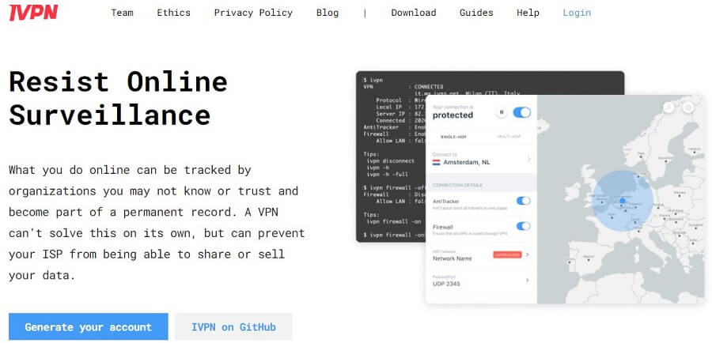Toggle the main VPN connection switch
The image size is (712, 343).
(x=522, y=112)
